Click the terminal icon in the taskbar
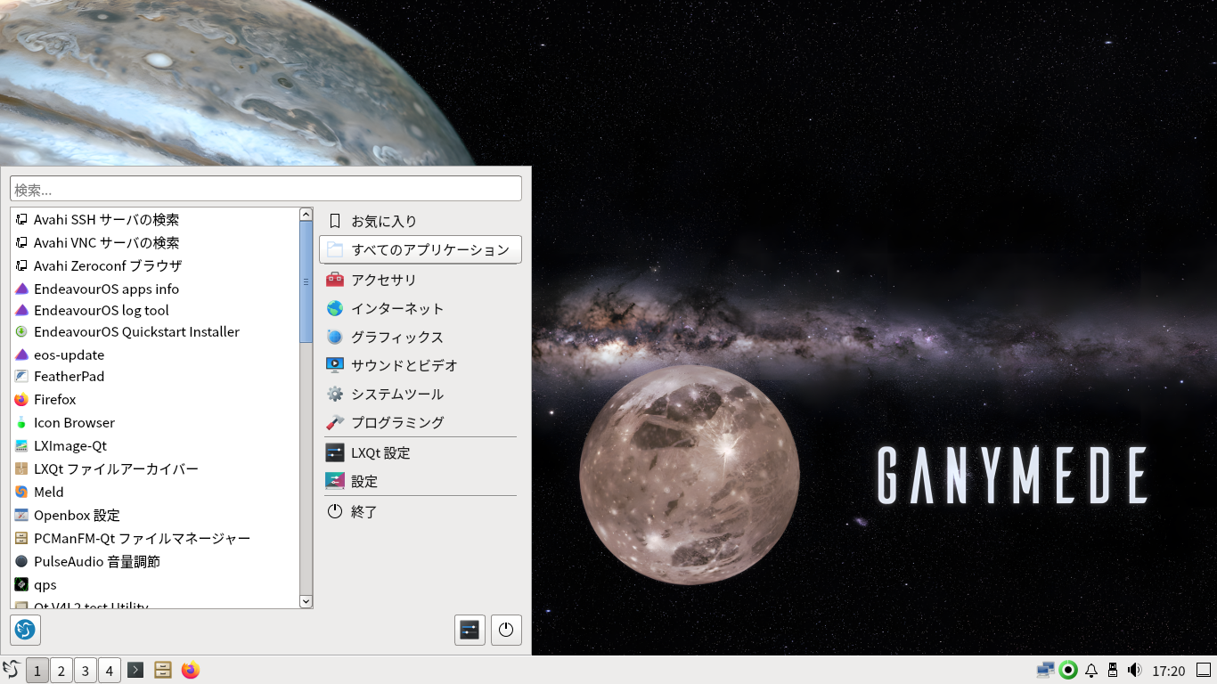 (x=135, y=670)
